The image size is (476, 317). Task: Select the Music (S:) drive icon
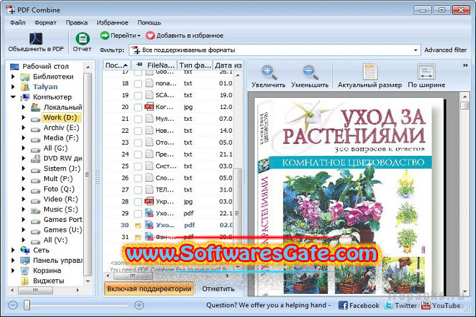point(36,210)
